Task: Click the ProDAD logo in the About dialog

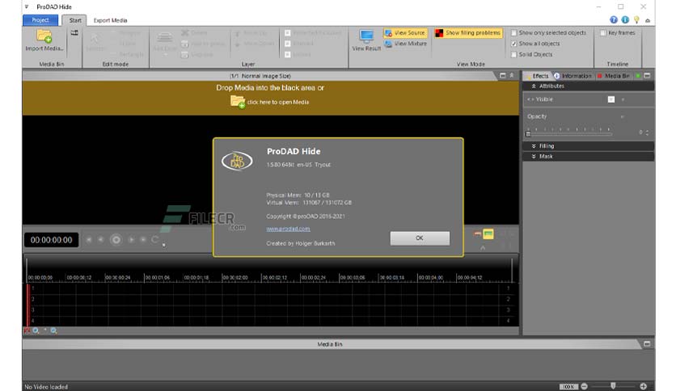Action: 237,161
